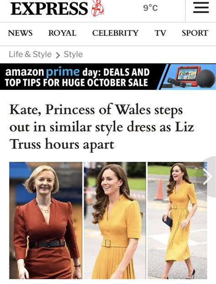Go to the CELEBRITY section
This screenshot has height=284, width=216.
click(115, 33)
